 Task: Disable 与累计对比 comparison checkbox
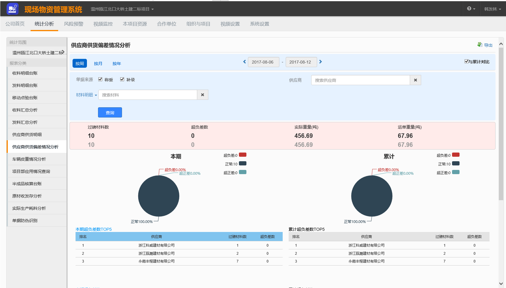pyautogui.click(x=466, y=61)
